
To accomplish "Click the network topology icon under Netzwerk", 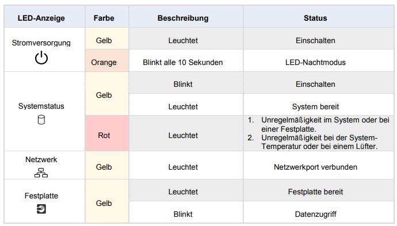I will pos(41,173).
